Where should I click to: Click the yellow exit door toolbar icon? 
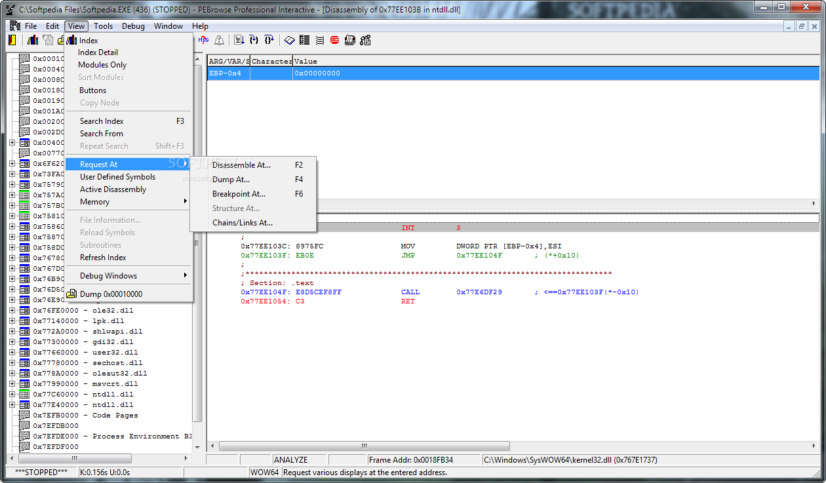click(x=12, y=40)
